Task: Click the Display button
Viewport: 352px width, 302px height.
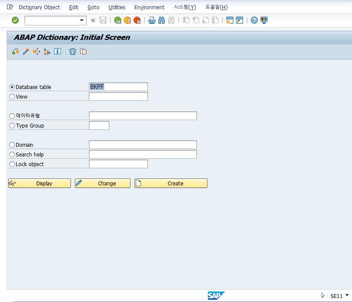Action: [x=39, y=183]
